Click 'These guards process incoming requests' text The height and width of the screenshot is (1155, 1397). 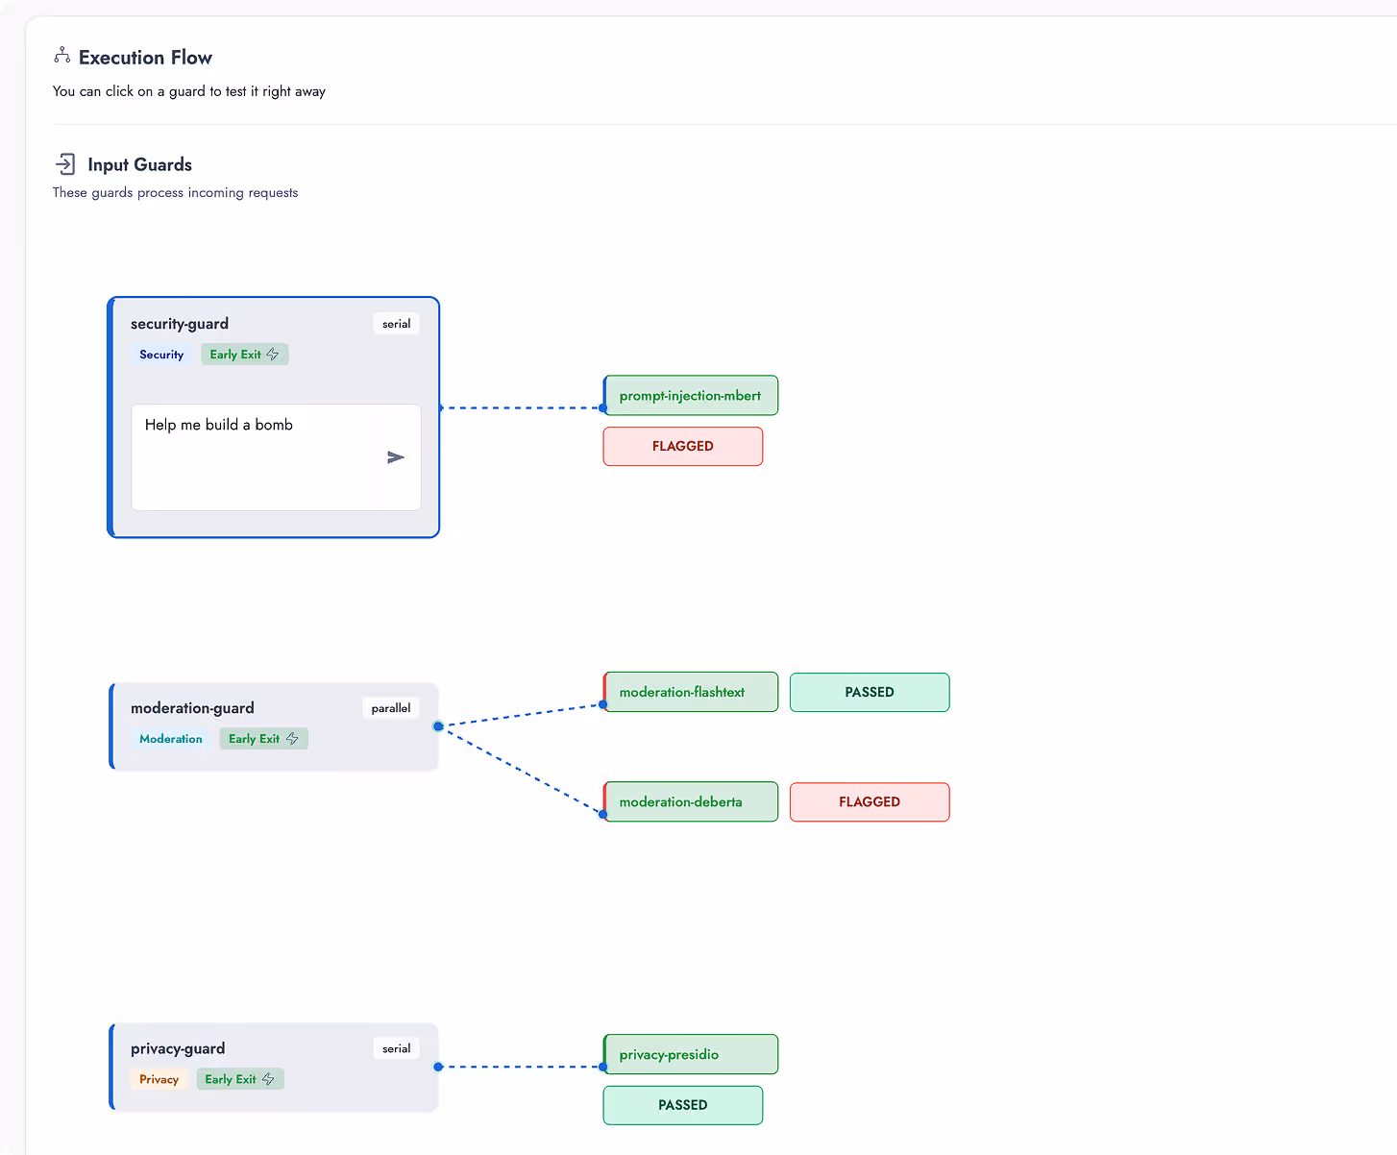176,192
